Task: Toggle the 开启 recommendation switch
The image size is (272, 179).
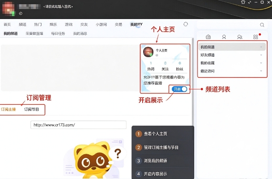Action: (x=179, y=89)
